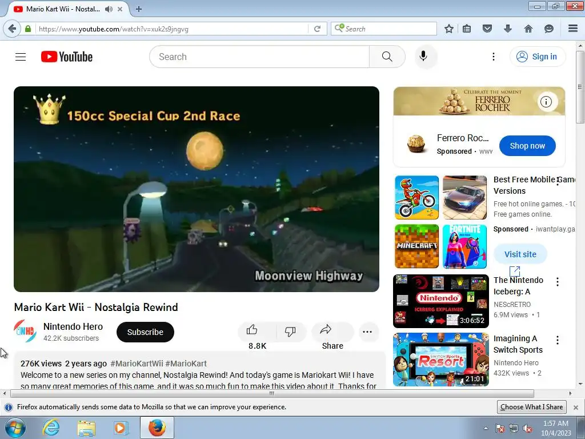585x439 pixels.
Task: Open Nintendo Hero channel avatar
Action: 25,331
